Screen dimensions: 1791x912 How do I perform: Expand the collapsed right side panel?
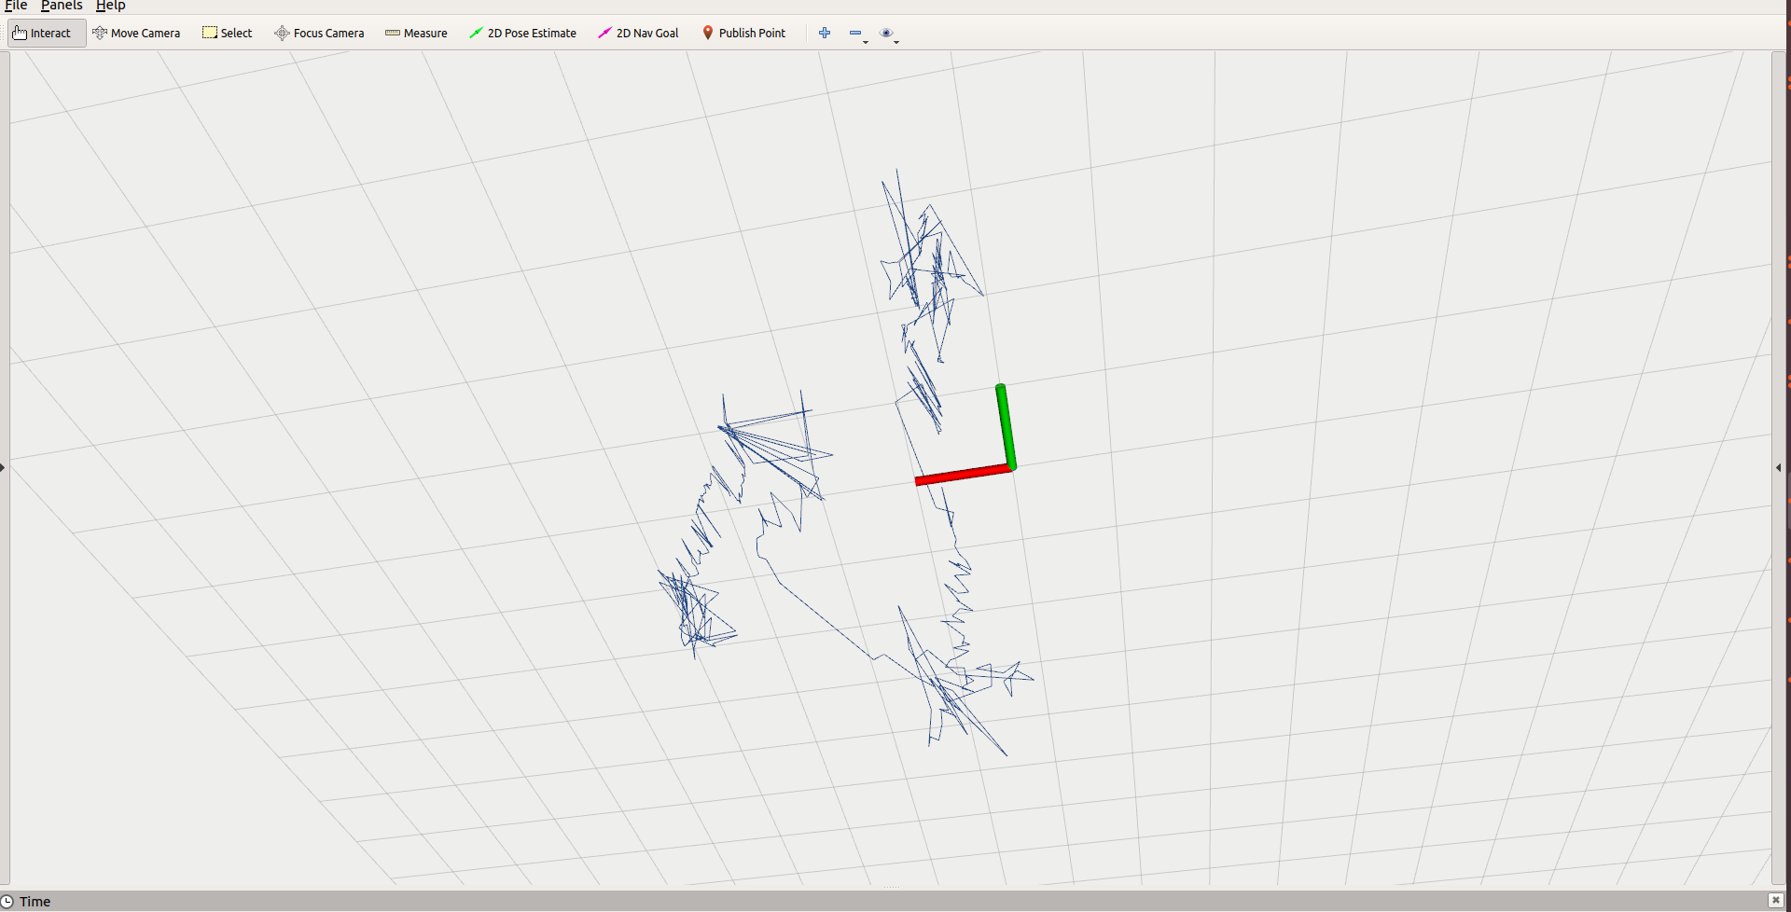(x=1779, y=467)
